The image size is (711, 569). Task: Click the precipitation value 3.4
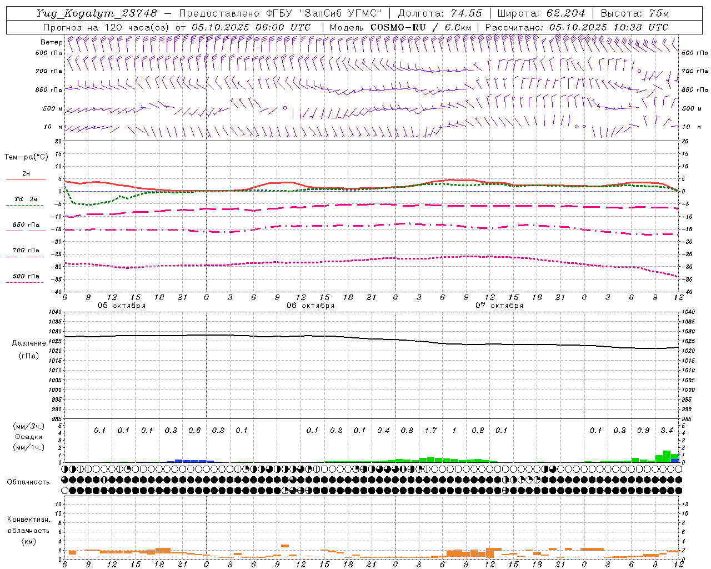667,430
